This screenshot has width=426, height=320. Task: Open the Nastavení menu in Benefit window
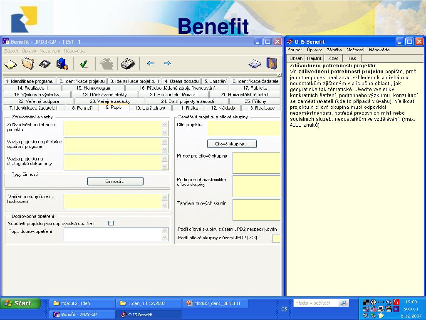50,51
